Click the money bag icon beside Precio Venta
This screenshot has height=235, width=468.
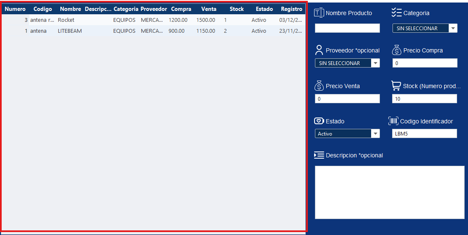(x=319, y=86)
